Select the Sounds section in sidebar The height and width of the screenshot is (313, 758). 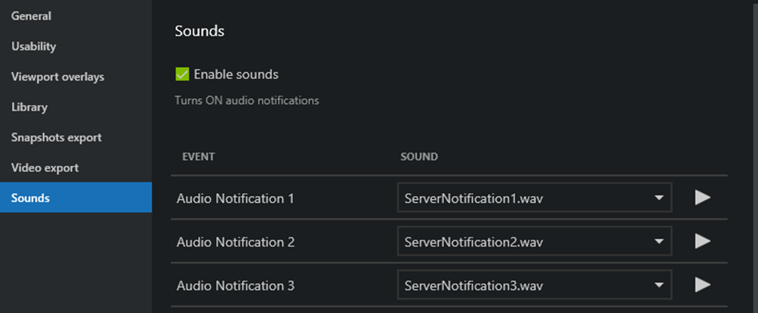30,198
